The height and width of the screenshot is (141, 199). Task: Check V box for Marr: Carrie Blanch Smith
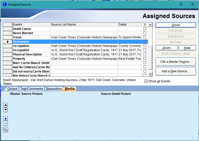[145, 62]
